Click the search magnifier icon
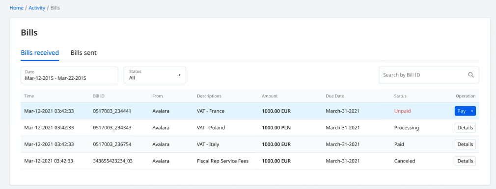 [x=470, y=75]
